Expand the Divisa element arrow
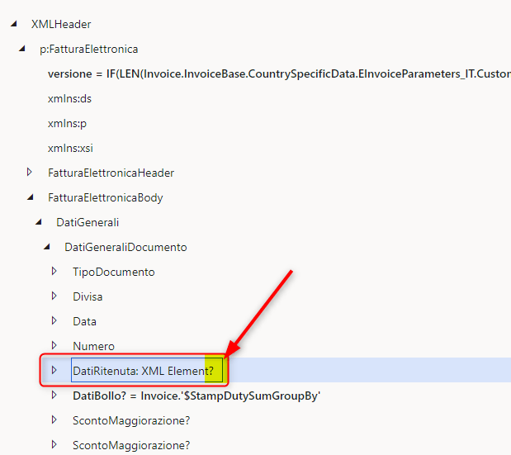Image resolution: width=511 pixels, height=455 pixels. (x=54, y=296)
